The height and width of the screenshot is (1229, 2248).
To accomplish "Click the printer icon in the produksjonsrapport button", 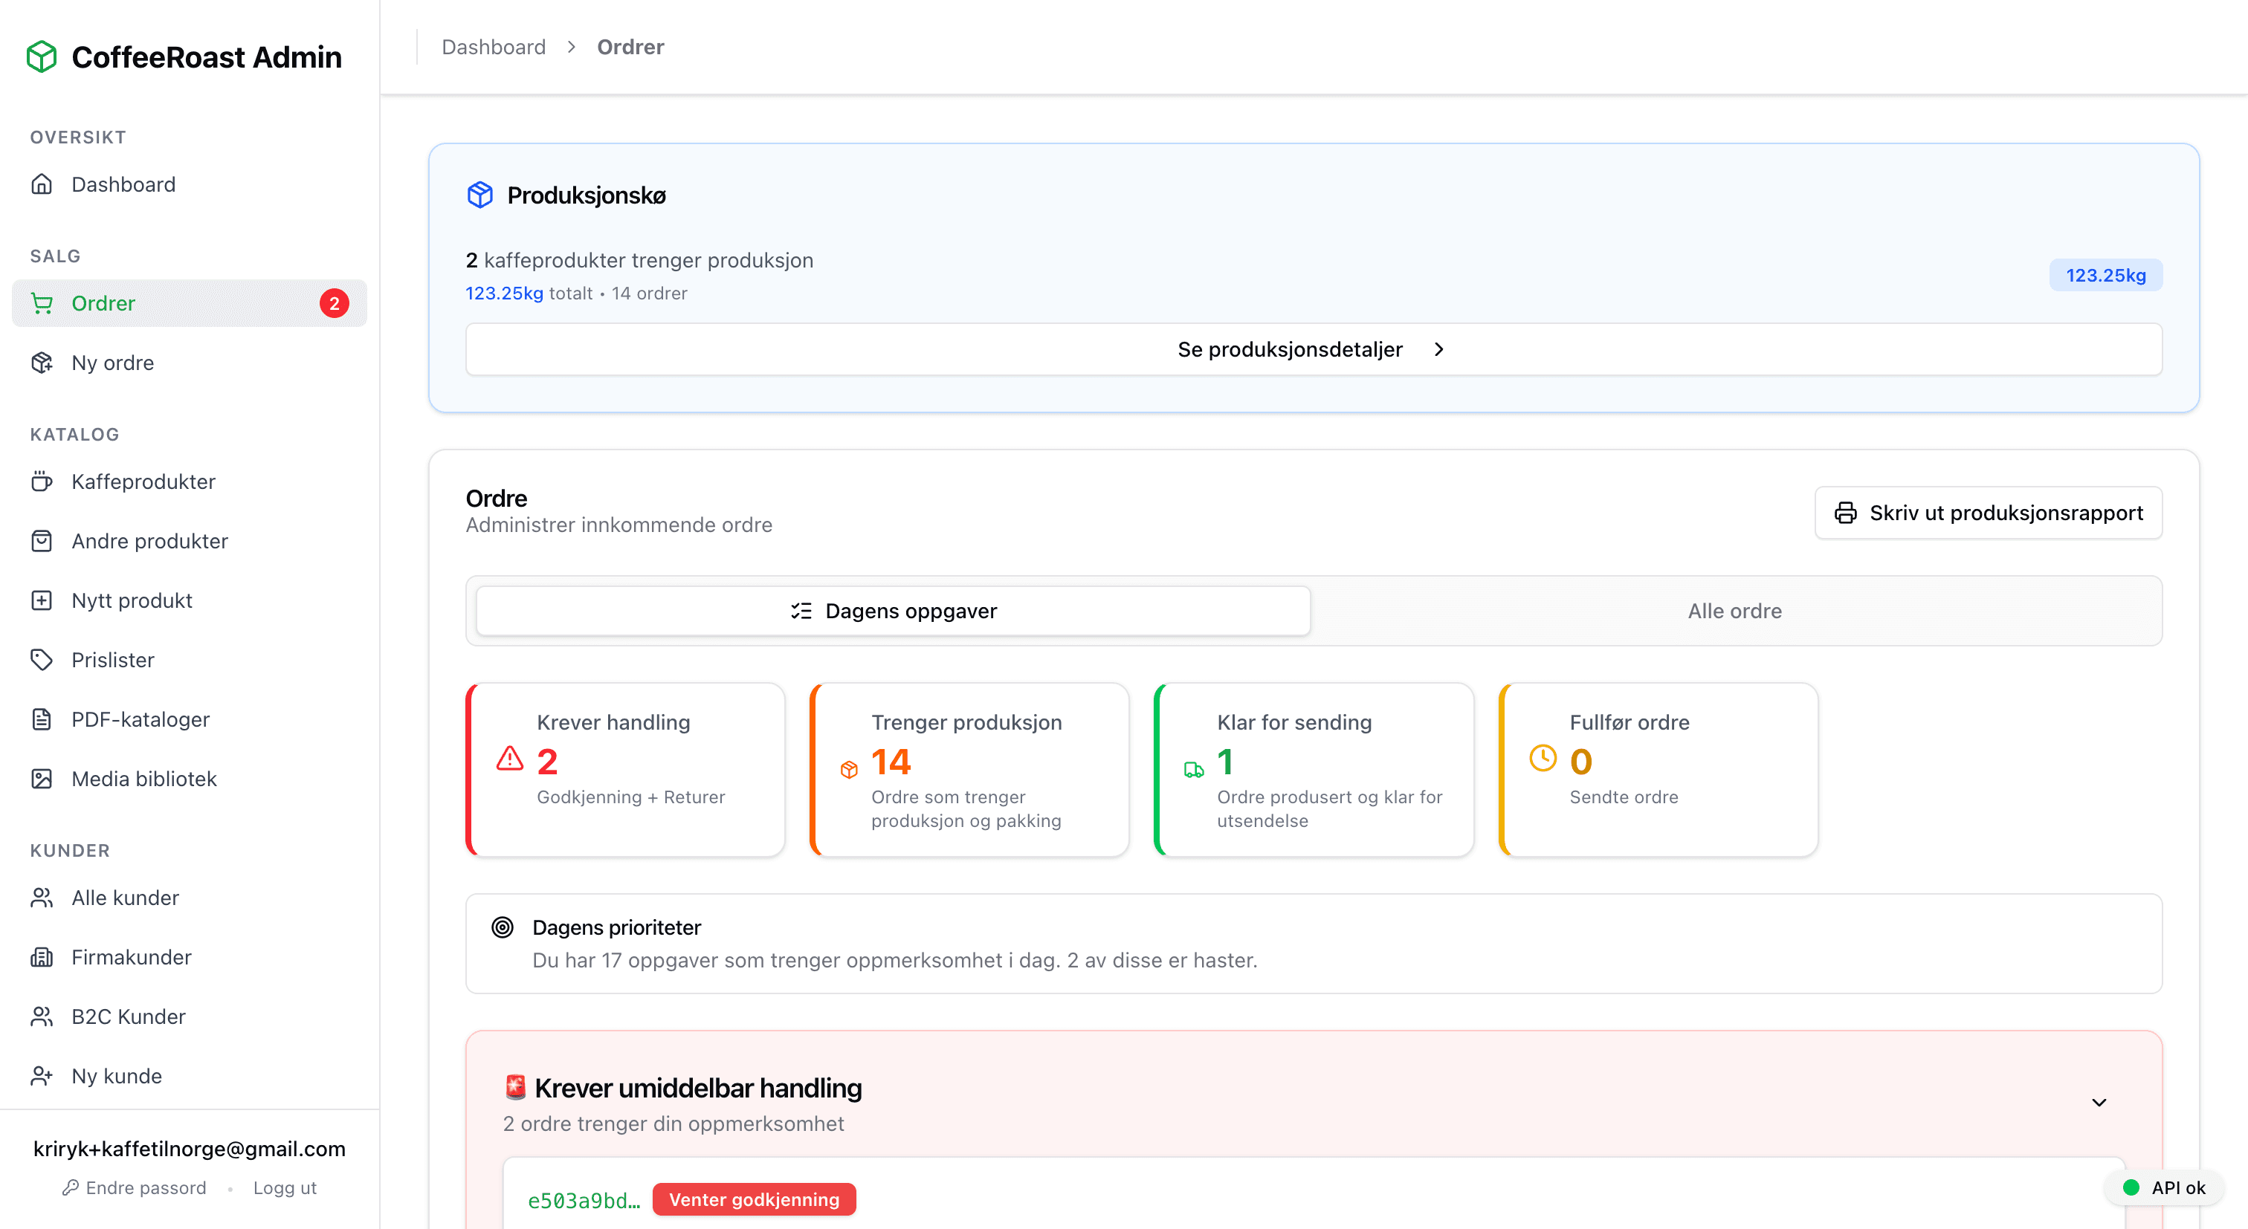I will pyautogui.click(x=1846, y=513).
